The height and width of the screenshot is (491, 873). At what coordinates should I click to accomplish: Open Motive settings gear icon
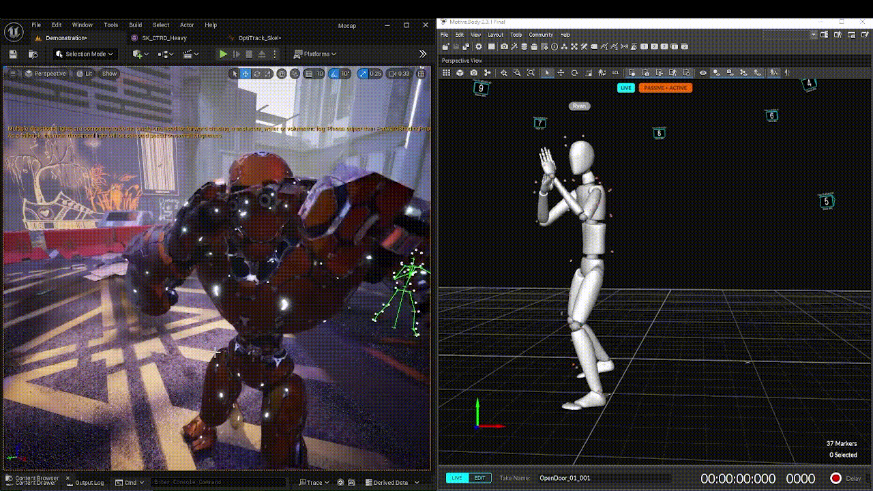479,46
